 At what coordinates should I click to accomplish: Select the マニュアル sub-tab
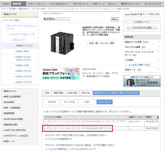coord(69,102)
